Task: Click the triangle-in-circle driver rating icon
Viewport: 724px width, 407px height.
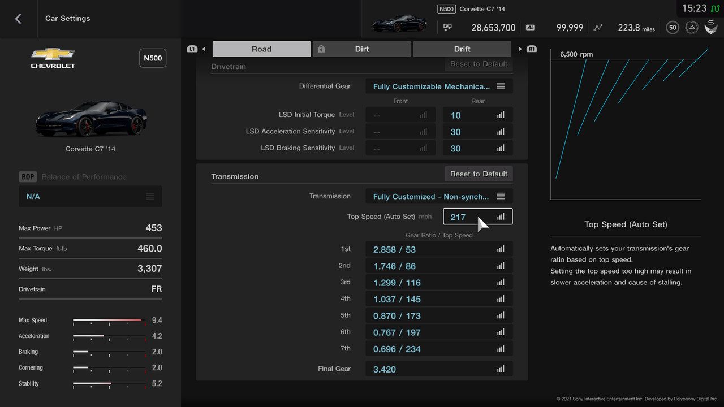Action: (692, 27)
